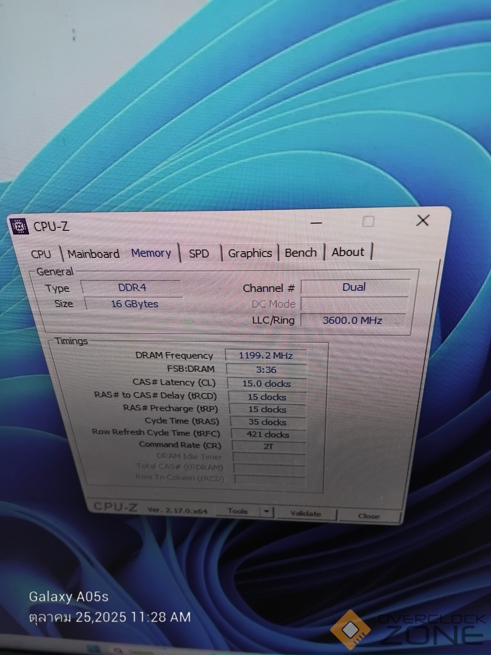The image size is (491, 655).
Task: Select the Memory tab
Action: tap(151, 253)
